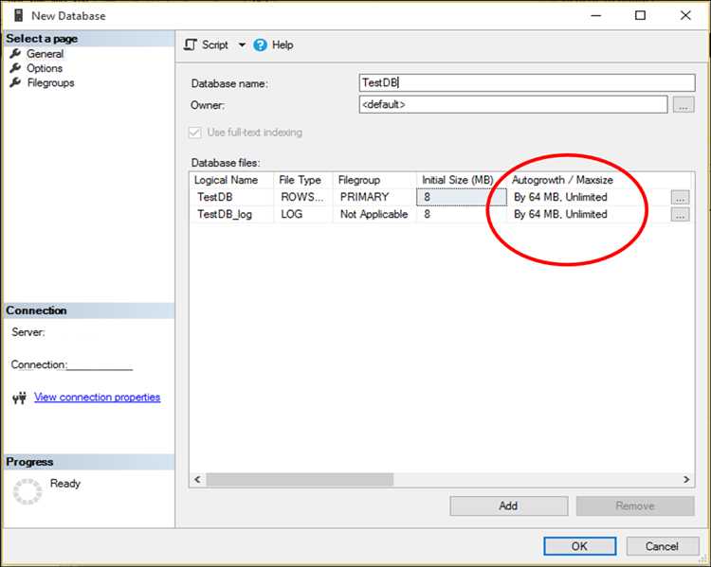
Task: Select the Initial Size cell for TestDB
Action: pos(455,198)
